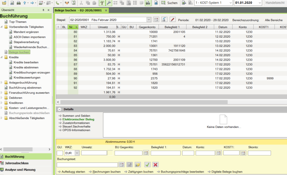Image resolution: width=287 pixels, height=175 pixels.
Task: Cancel entry with red X button
Action: (x=155, y=165)
